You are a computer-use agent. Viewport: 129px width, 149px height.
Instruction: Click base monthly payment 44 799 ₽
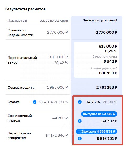click(x=60, y=118)
